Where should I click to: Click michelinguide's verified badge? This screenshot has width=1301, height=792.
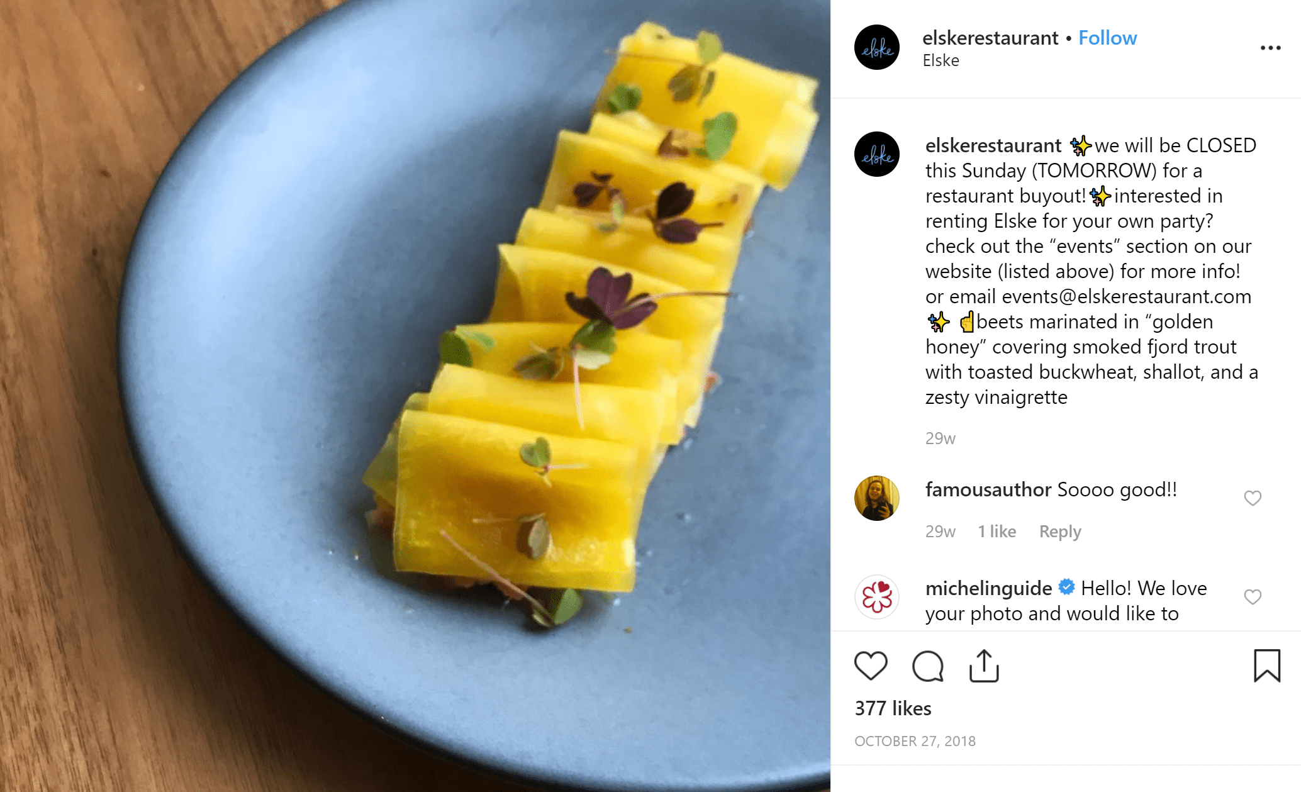coord(1066,588)
